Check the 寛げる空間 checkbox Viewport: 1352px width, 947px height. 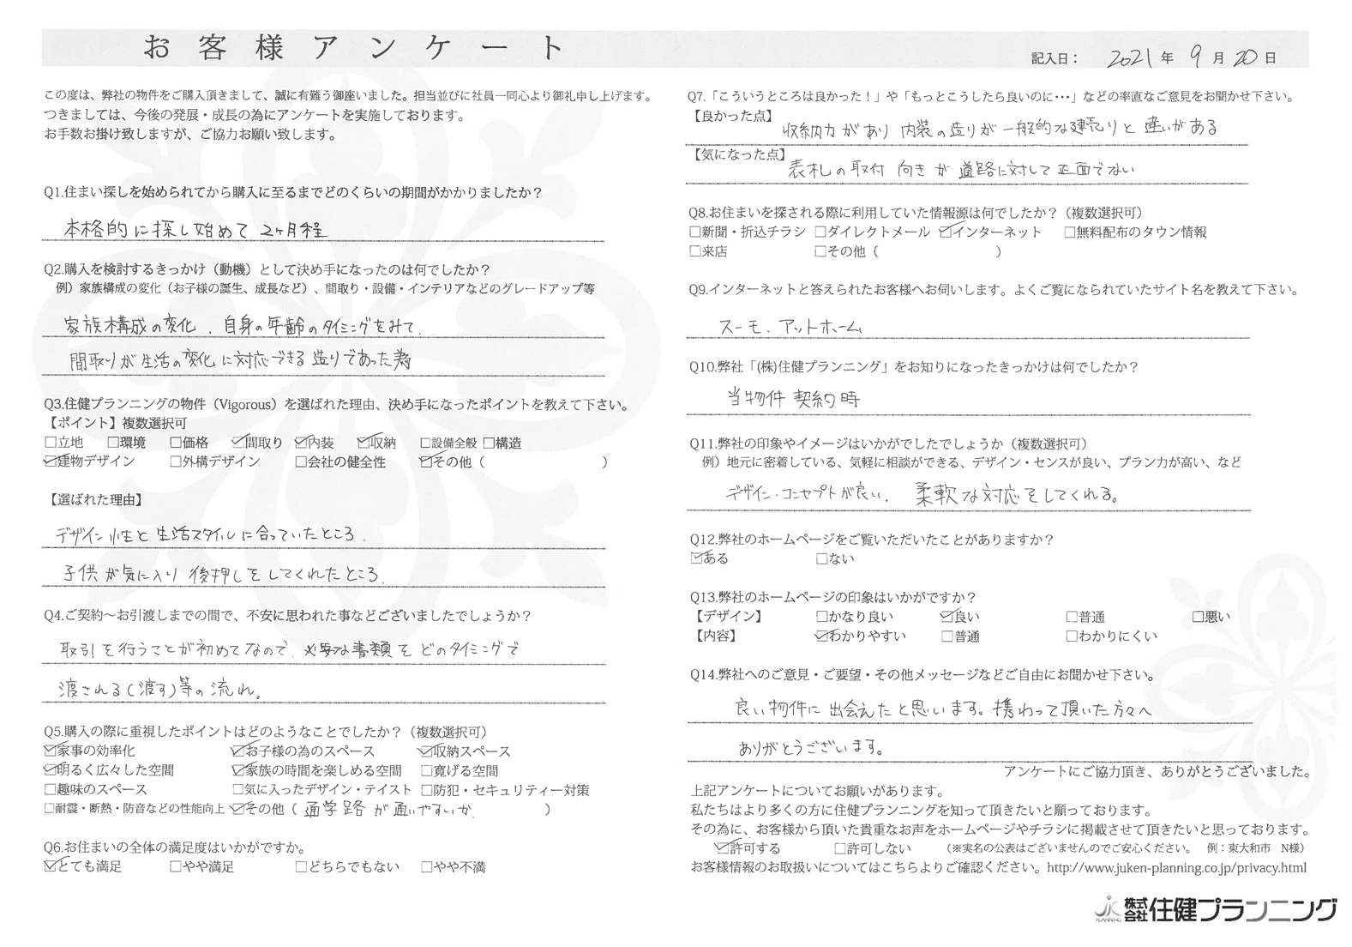pyautogui.click(x=426, y=770)
